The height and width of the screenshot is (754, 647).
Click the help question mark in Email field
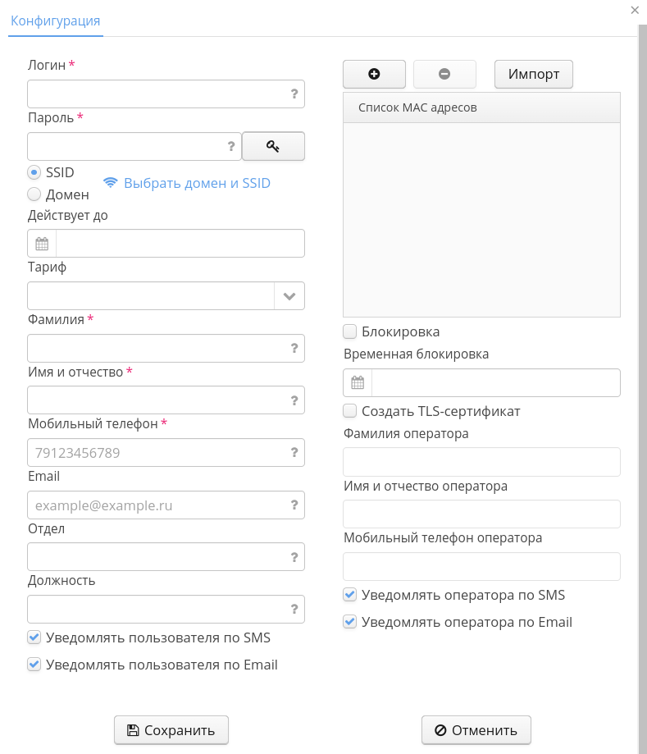[294, 505]
